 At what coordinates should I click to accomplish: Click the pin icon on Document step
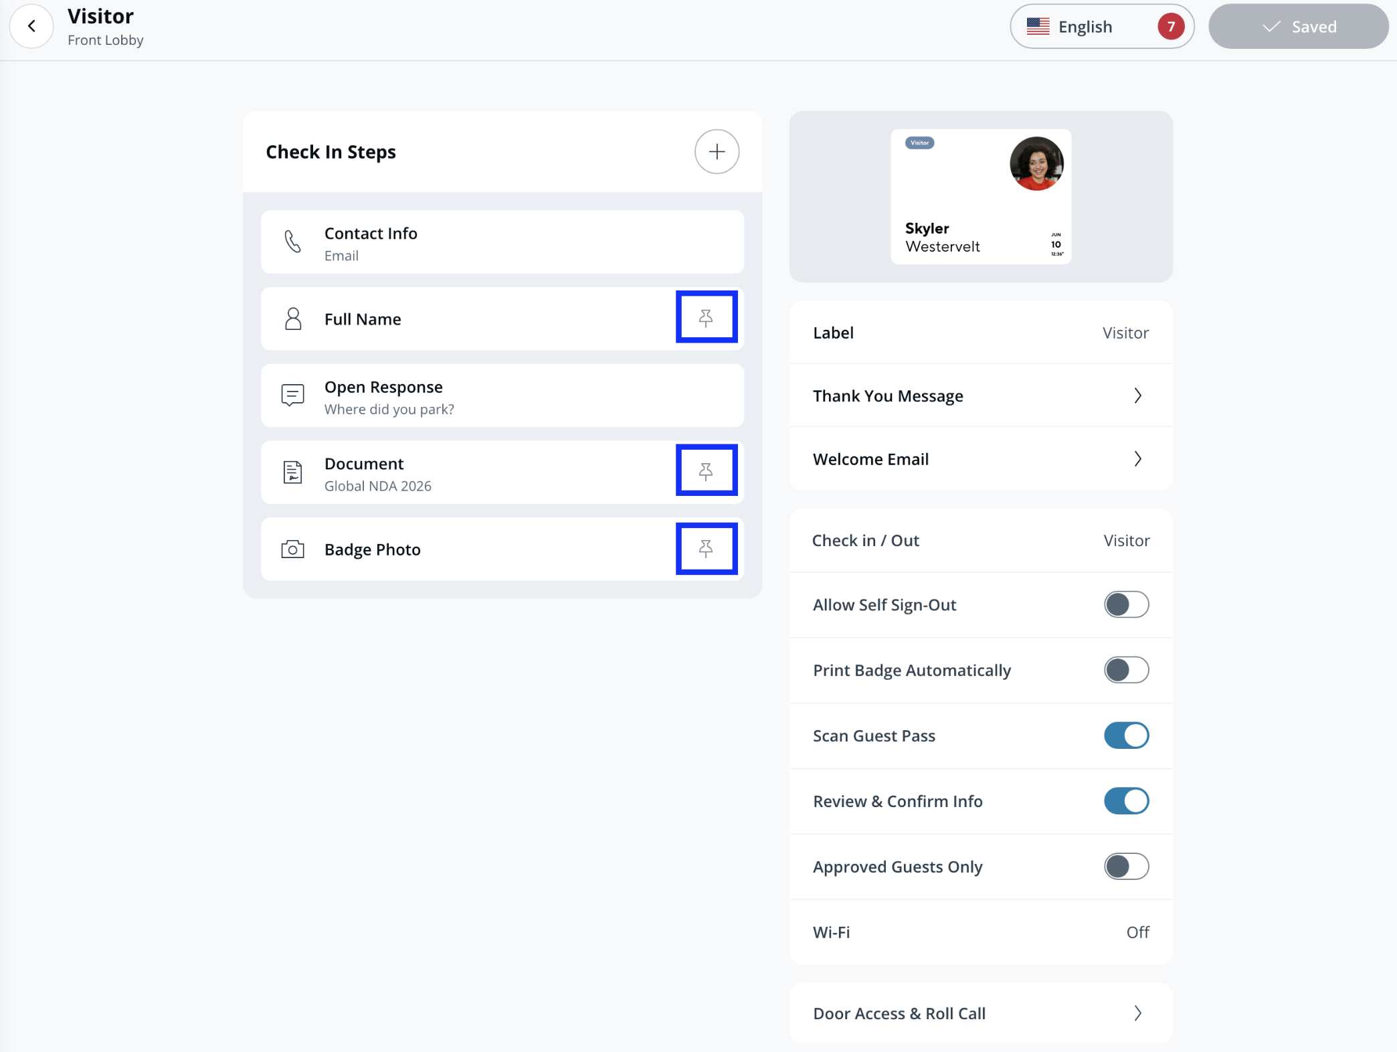(706, 470)
